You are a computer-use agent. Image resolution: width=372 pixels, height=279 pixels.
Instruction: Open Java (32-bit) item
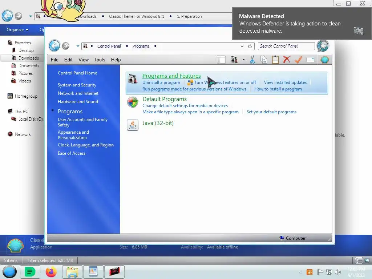(158, 123)
